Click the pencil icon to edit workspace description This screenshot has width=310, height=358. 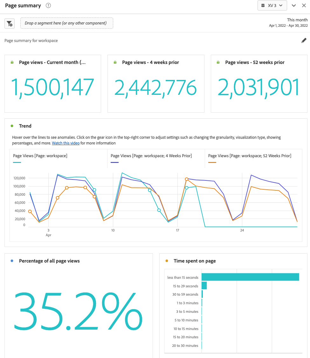coord(304,40)
